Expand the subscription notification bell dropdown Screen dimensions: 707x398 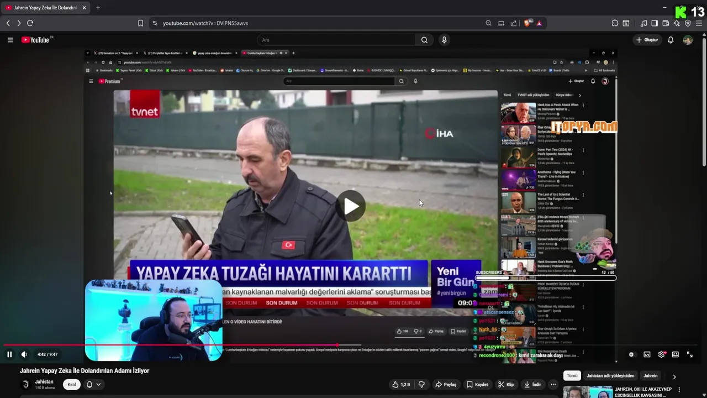point(93,384)
